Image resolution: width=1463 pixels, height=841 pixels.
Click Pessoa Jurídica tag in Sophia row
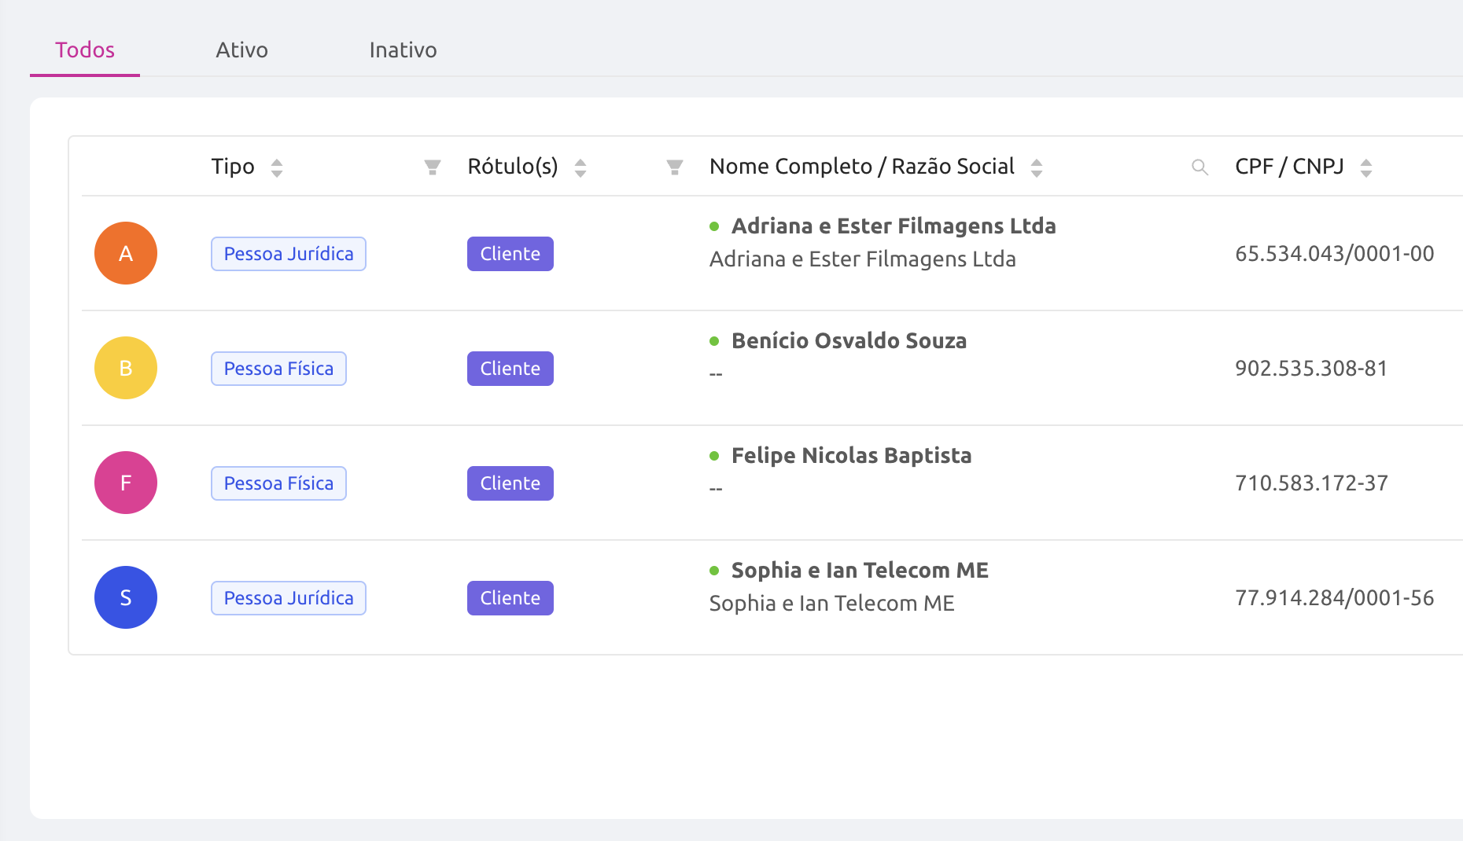pyautogui.click(x=289, y=598)
